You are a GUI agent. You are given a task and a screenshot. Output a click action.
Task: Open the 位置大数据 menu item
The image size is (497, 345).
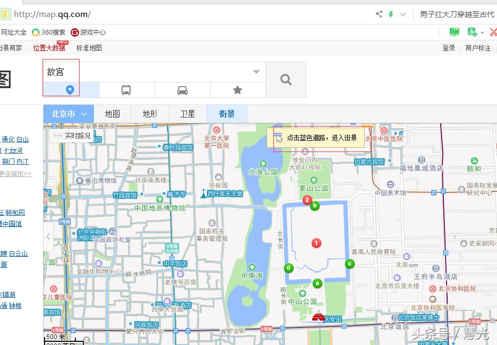(49, 48)
